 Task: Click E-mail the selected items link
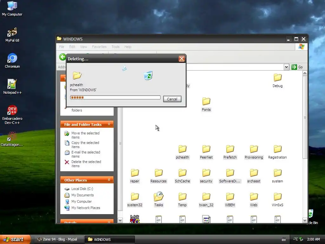tap(86, 154)
